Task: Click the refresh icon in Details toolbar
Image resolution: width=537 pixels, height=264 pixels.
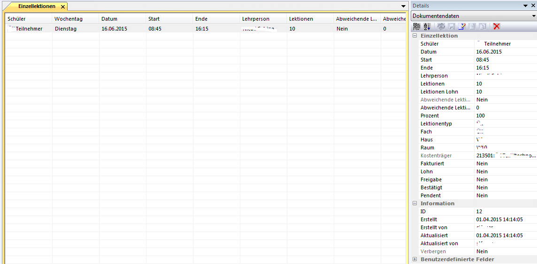Action: [441, 26]
